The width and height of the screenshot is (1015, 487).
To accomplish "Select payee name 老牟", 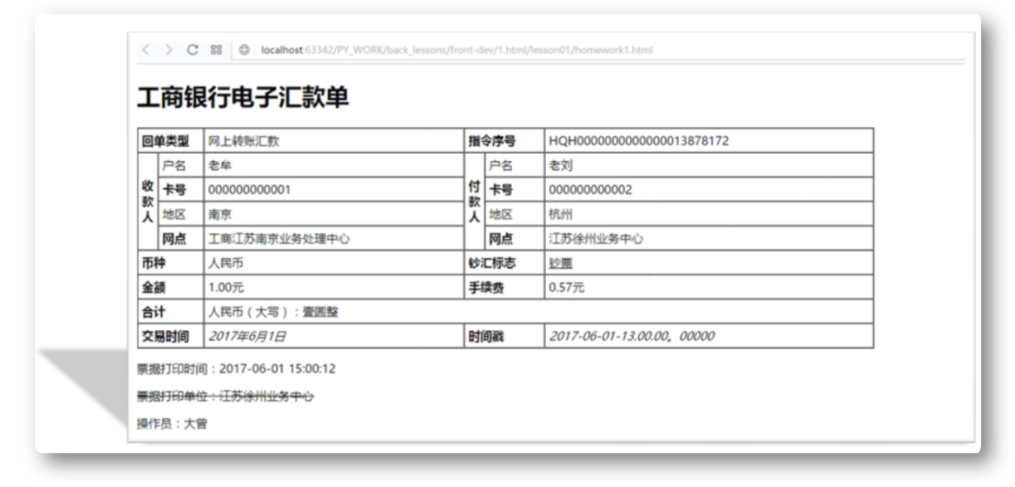I will click(220, 166).
